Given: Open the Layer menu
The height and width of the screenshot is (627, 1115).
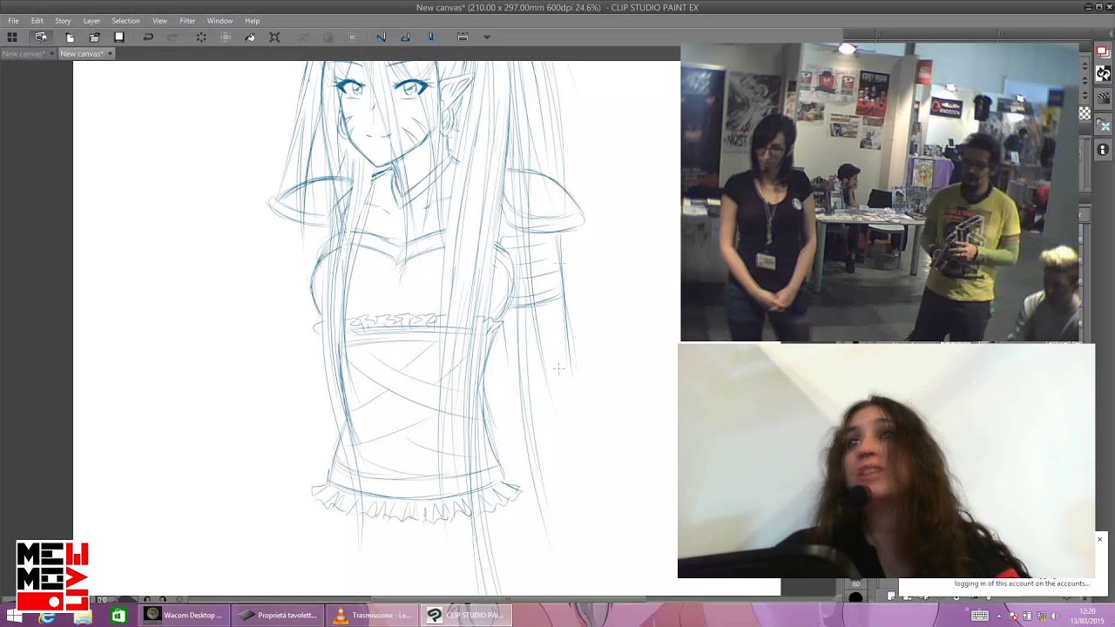Looking at the screenshot, I should 91,21.
